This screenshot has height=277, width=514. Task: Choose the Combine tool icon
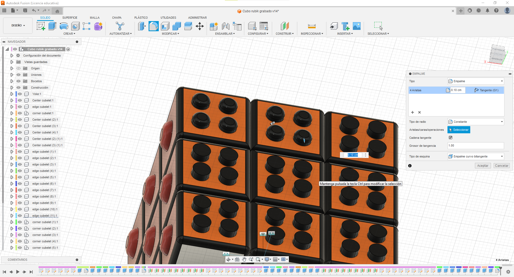tap(177, 26)
